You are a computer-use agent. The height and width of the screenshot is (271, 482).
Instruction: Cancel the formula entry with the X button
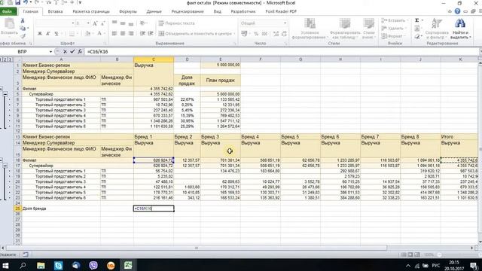[x=65, y=52]
